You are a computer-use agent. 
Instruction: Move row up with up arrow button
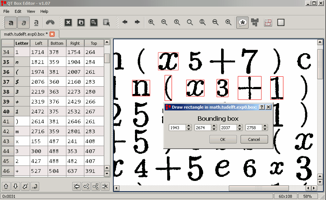[x=6, y=186]
